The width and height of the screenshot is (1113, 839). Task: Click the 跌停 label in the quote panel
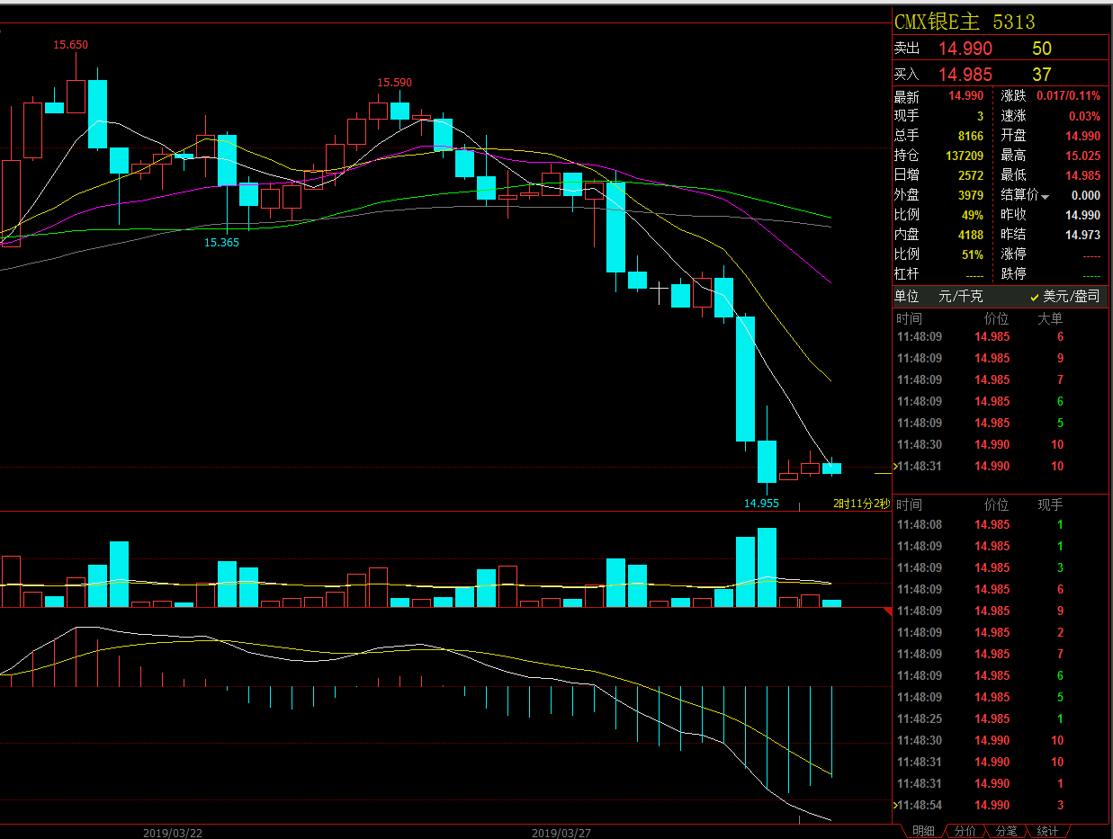pyautogui.click(x=1014, y=274)
